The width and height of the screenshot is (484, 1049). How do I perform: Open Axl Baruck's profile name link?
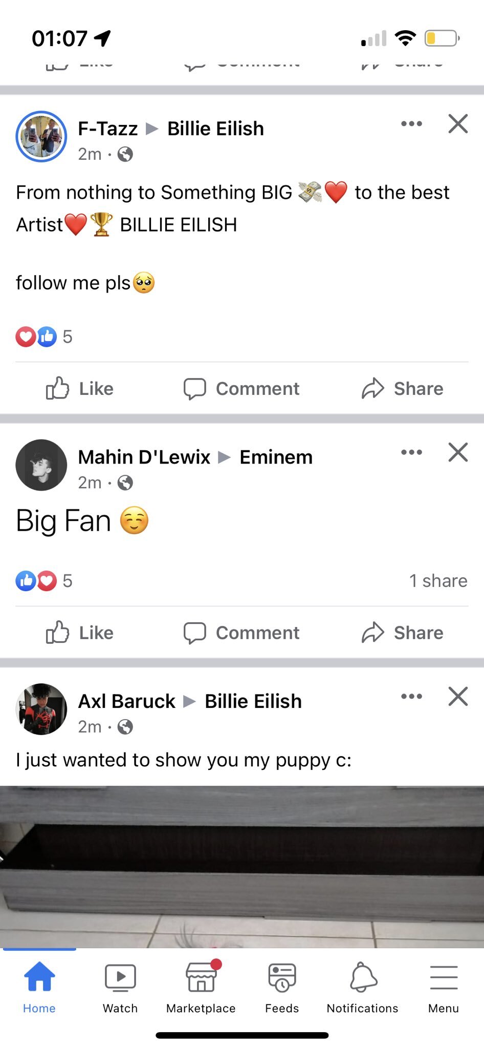(126, 701)
